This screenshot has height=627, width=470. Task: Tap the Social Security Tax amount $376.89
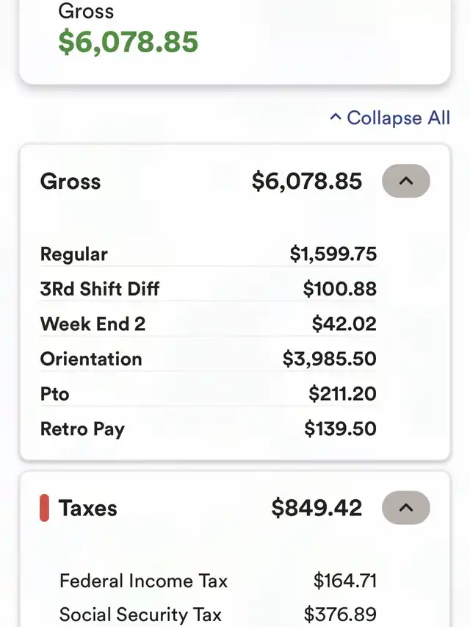(340, 615)
